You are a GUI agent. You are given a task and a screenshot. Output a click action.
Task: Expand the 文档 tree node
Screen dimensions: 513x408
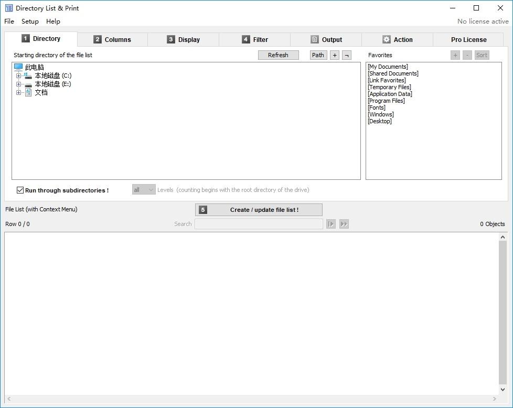point(19,93)
